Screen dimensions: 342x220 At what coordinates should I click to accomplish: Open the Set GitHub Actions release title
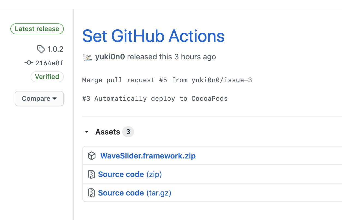tap(153, 36)
